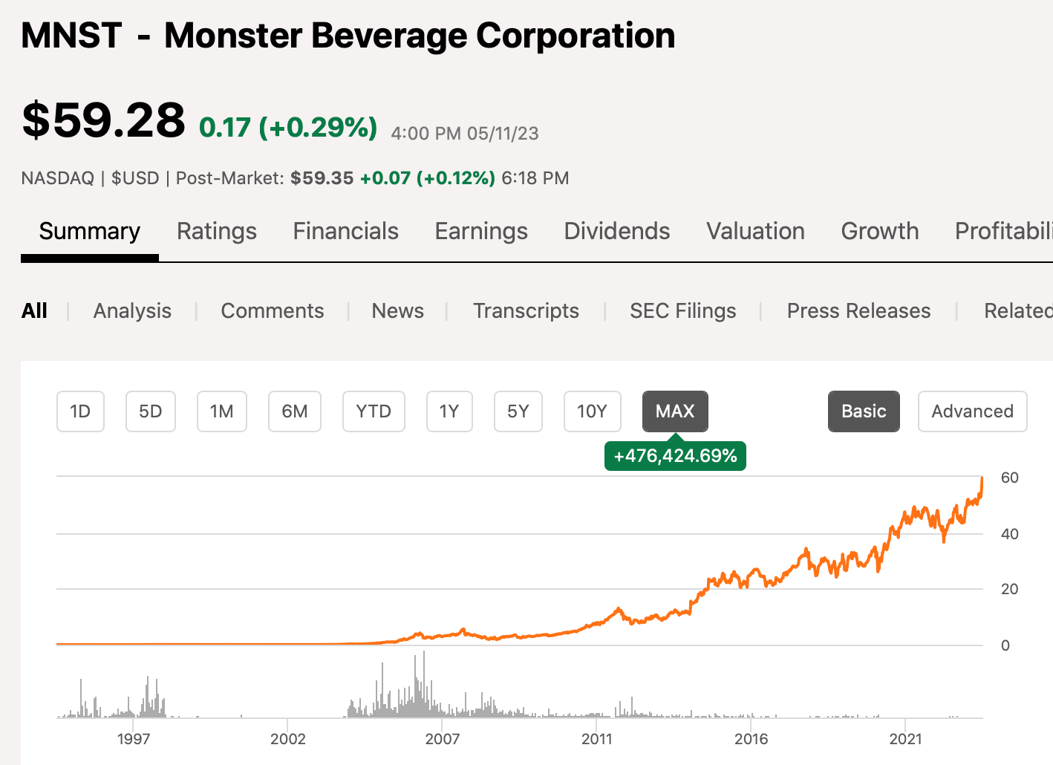This screenshot has height=765, width=1053.
Task: Filter feed by Analysis
Action: coord(132,311)
